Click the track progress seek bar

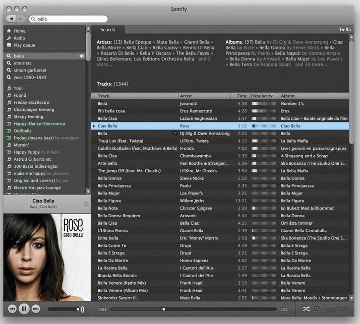click(193, 309)
